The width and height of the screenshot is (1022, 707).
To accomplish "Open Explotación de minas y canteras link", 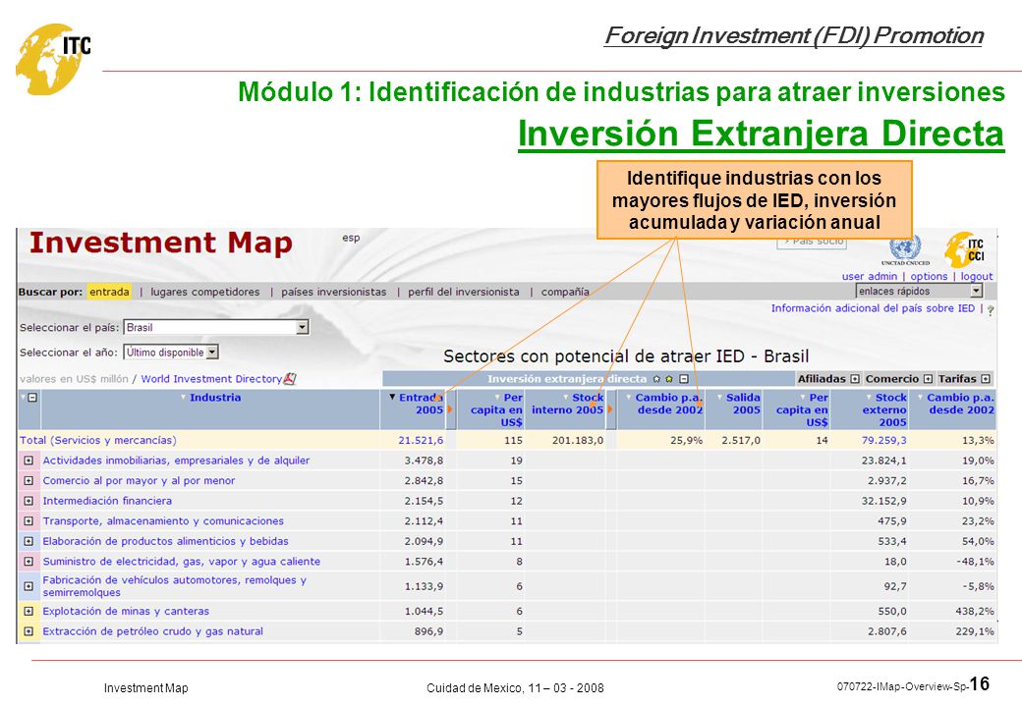I will [x=126, y=612].
